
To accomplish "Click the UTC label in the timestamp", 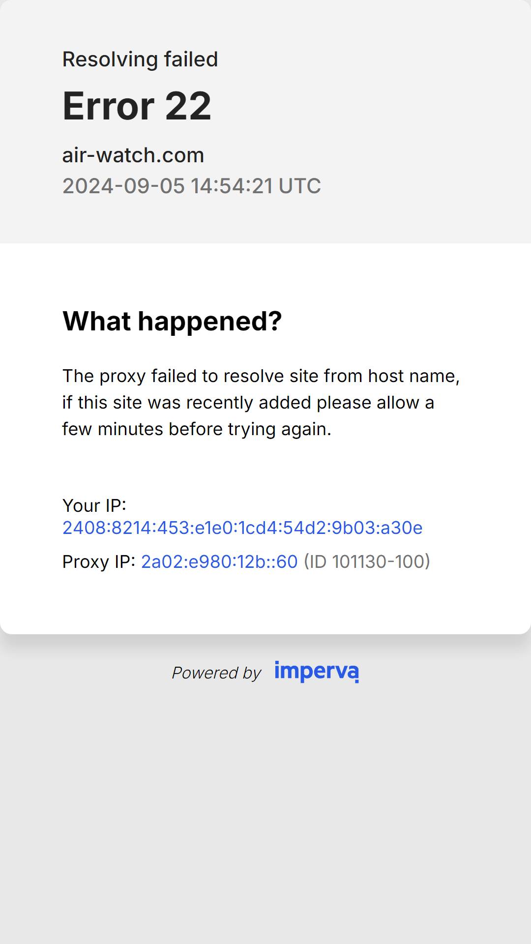I will tap(299, 186).
